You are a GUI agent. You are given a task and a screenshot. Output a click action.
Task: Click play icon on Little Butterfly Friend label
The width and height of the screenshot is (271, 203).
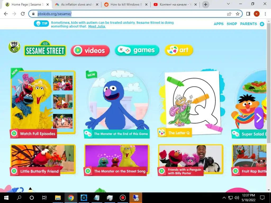[x=14, y=171]
